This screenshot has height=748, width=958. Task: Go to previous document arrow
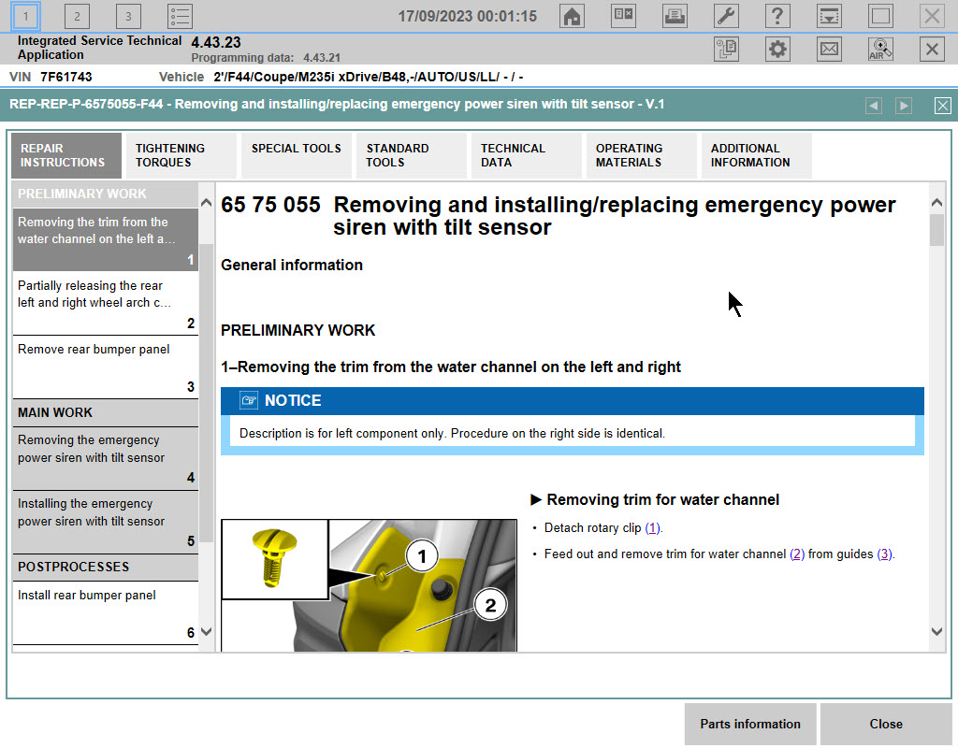pyautogui.click(x=874, y=106)
